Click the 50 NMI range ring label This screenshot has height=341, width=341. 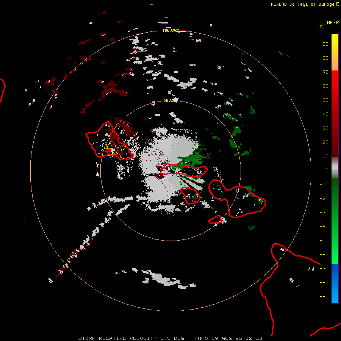tap(171, 100)
